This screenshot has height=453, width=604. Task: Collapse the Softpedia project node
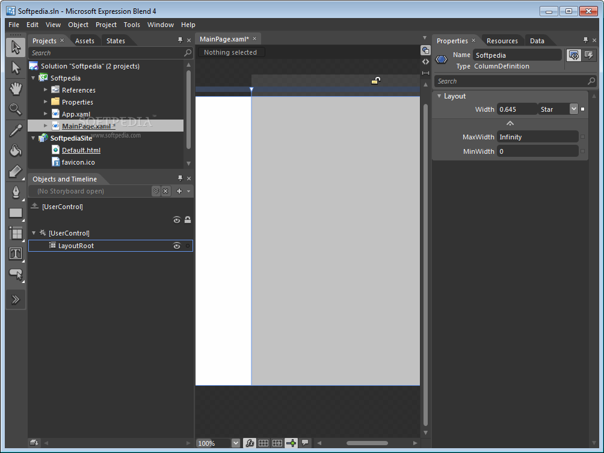[x=34, y=78]
